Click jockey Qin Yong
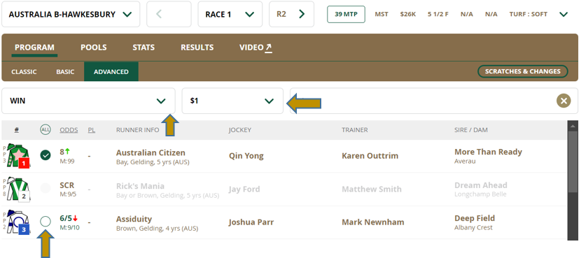 click(246, 156)
